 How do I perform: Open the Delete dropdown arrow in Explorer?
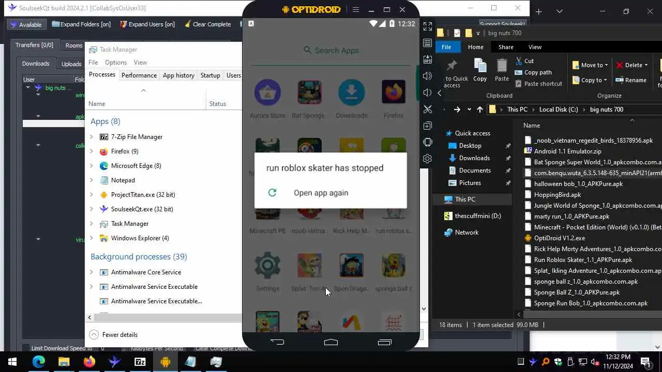point(646,65)
